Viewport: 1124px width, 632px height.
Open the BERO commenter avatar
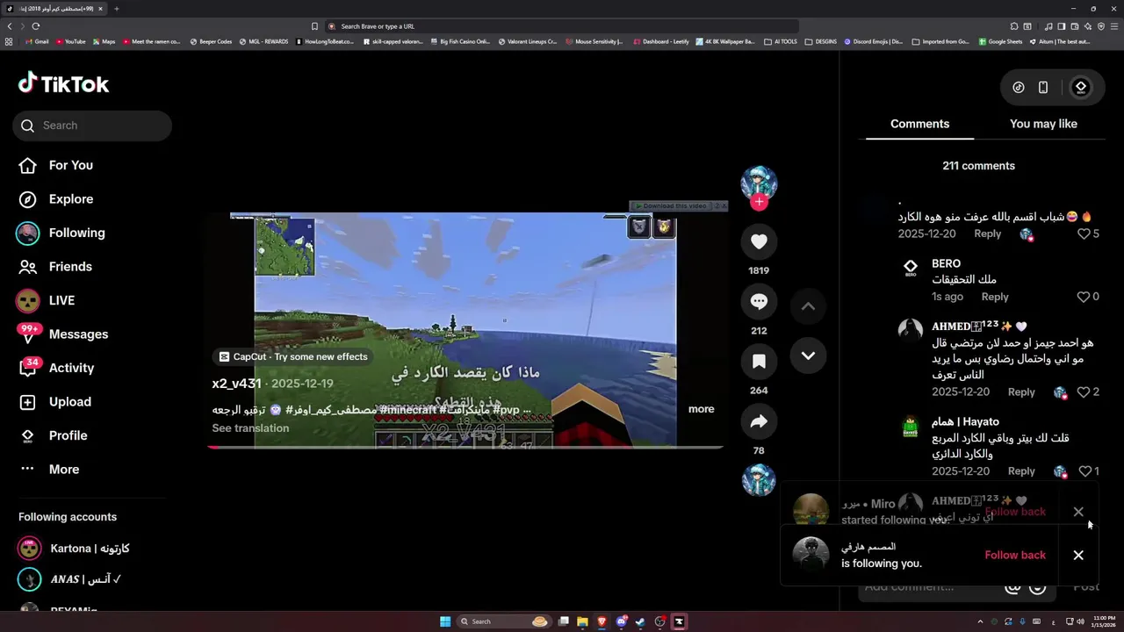911,269
